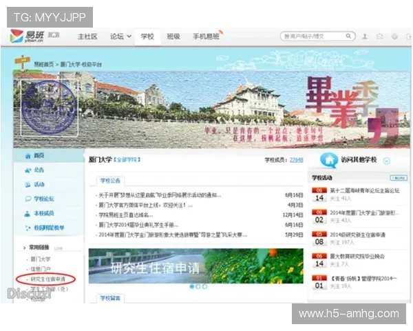
Task: Click the 易班 logo in the header
Action: coord(27,36)
